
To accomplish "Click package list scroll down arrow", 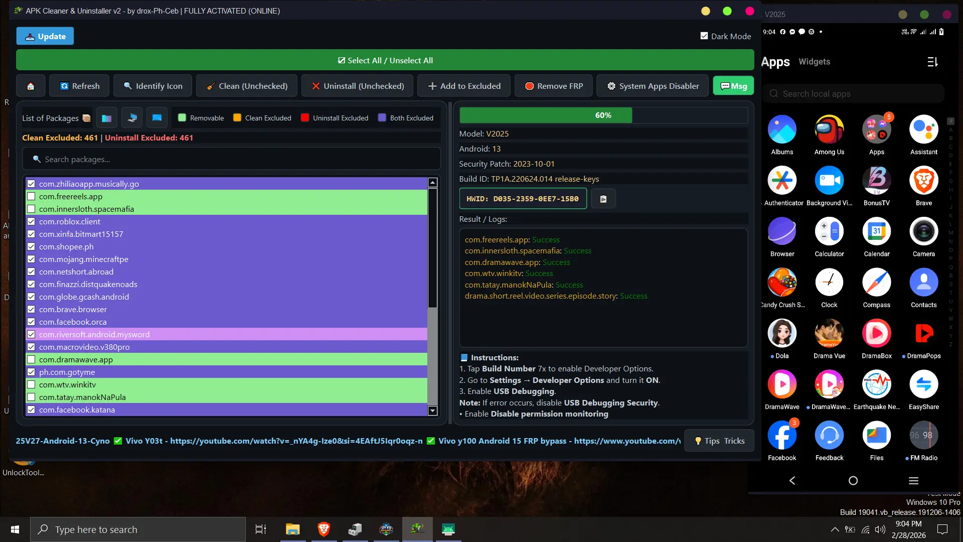I will [432, 411].
